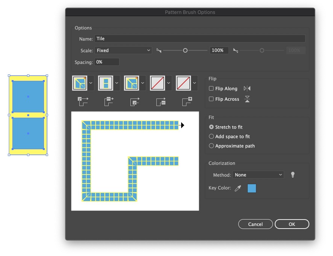Image resolution: width=333 pixels, height=256 pixels.
Task: Click the side tile position icon
Action: (x=109, y=101)
